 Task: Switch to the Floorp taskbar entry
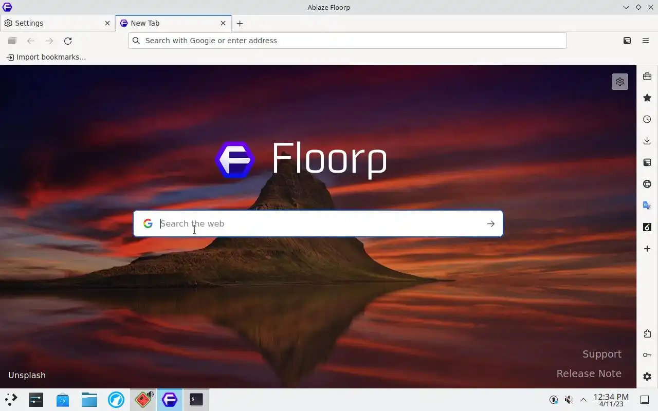[170, 400]
